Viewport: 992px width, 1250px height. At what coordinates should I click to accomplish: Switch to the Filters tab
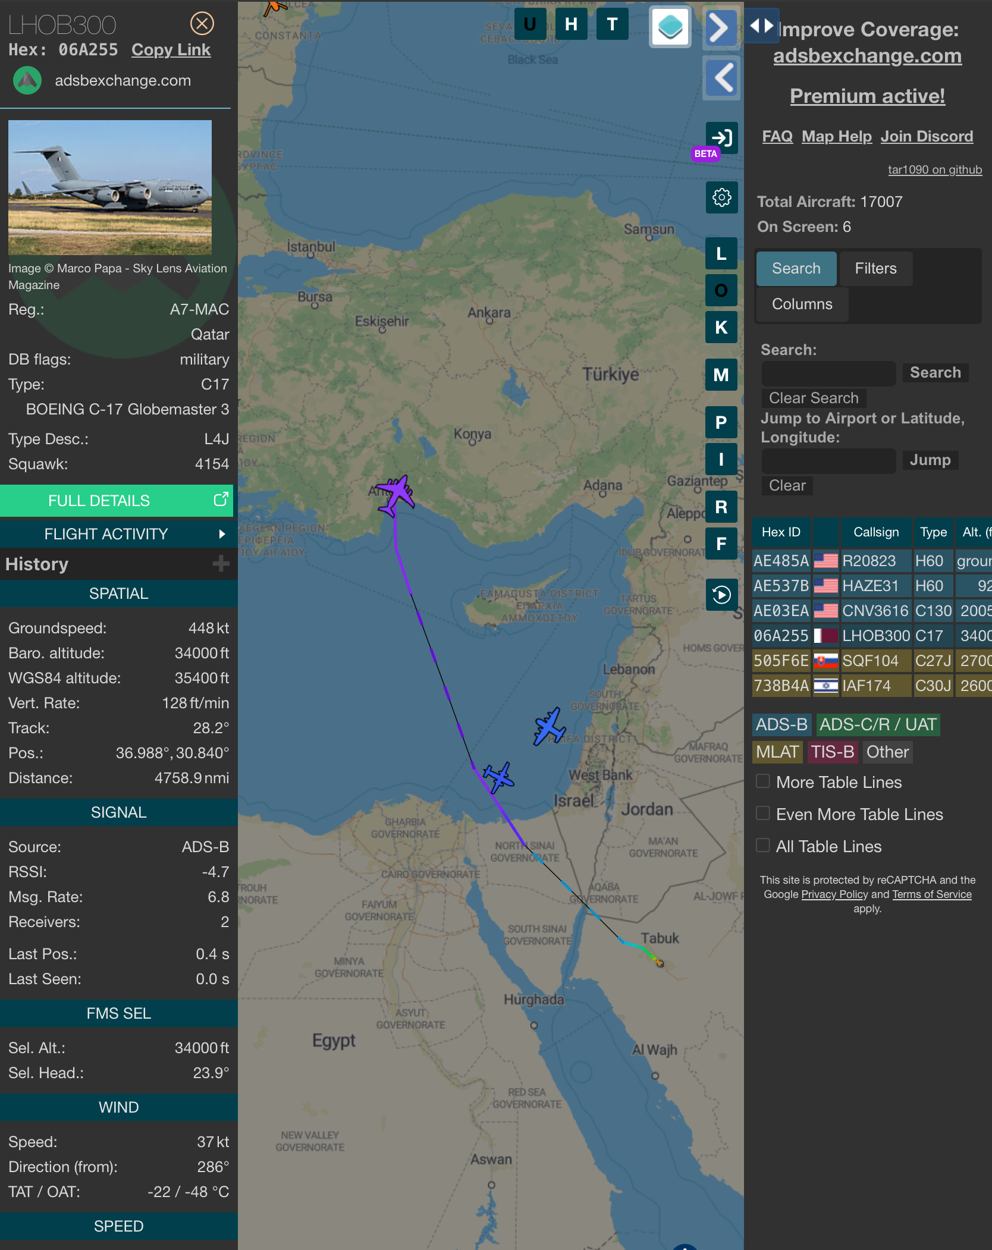click(875, 268)
